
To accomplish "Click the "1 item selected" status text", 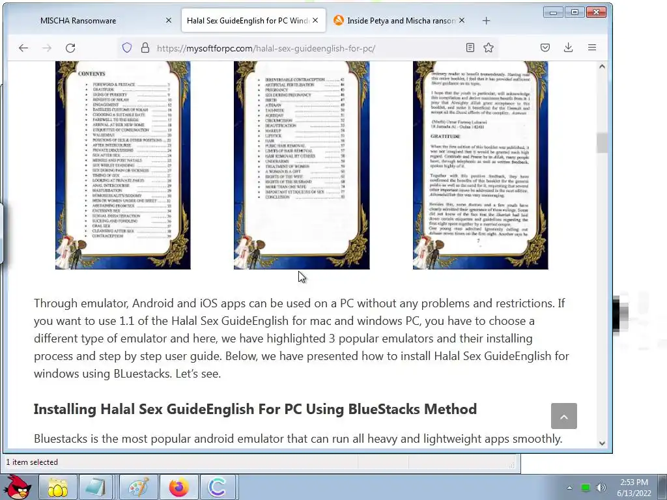I will pos(32,462).
